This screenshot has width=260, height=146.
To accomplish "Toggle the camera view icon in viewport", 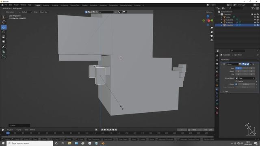I will (212, 36).
